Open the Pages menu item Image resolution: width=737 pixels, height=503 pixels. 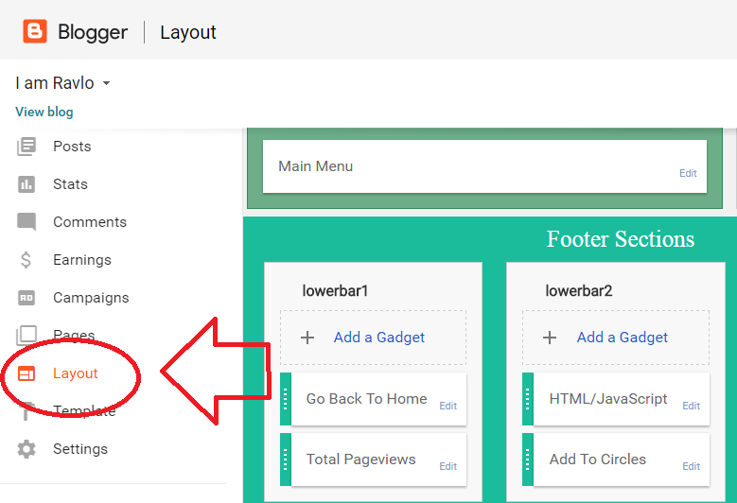coord(74,336)
